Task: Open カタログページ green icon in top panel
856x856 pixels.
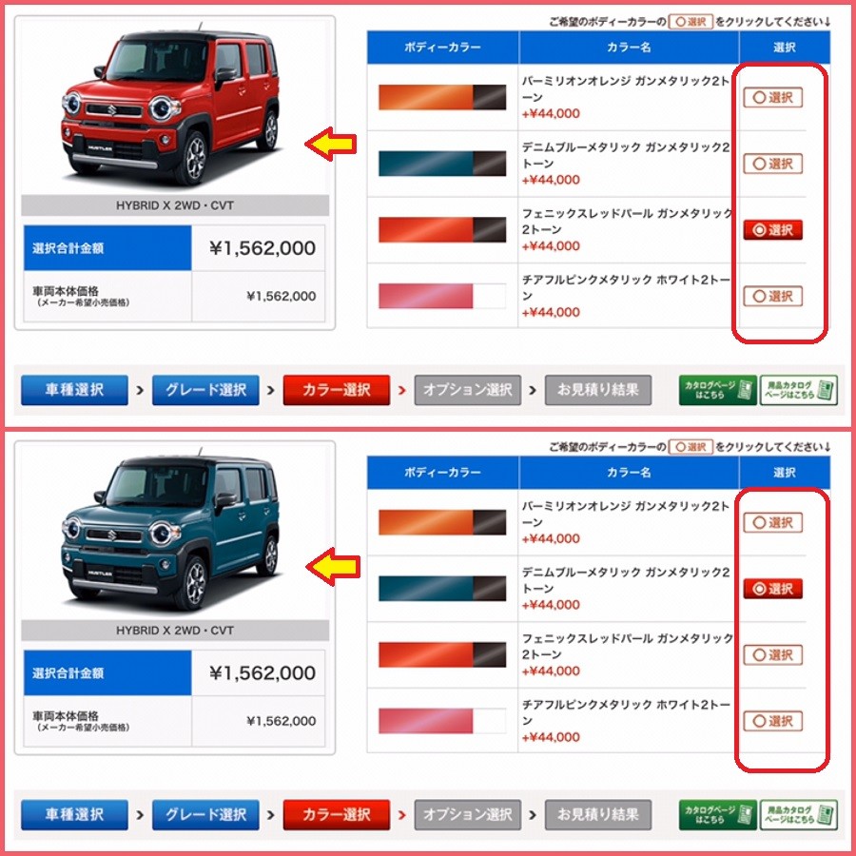Action: (x=717, y=390)
